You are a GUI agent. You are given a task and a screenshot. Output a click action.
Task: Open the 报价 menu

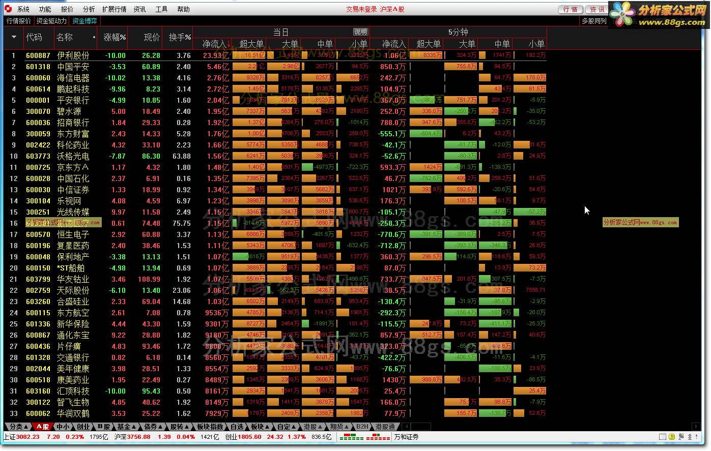pyautogui.click(x=67, y=9)
